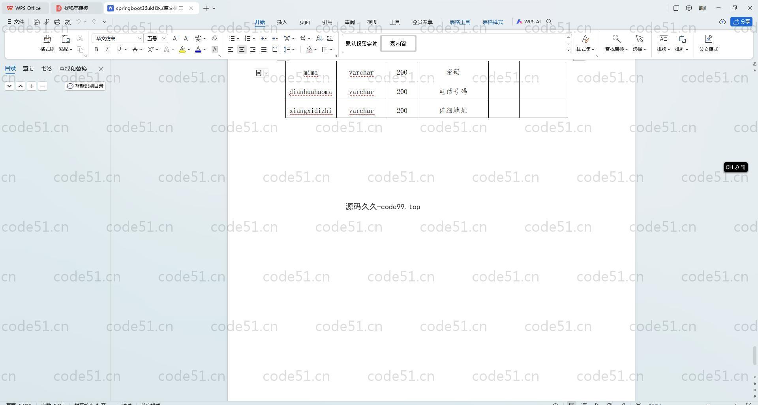This screenshot has height=405, width=758.
Task: Click the cube icon in title bar
Action: click(x=689, y=8)
